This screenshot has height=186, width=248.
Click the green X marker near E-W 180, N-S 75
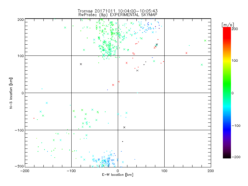tap(202, 65)
